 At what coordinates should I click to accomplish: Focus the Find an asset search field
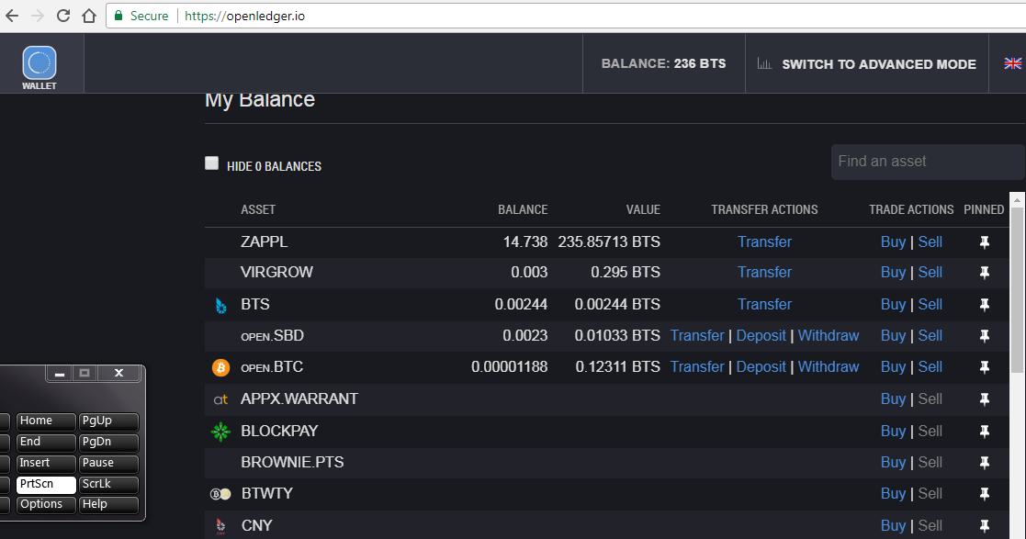(928, 162)
